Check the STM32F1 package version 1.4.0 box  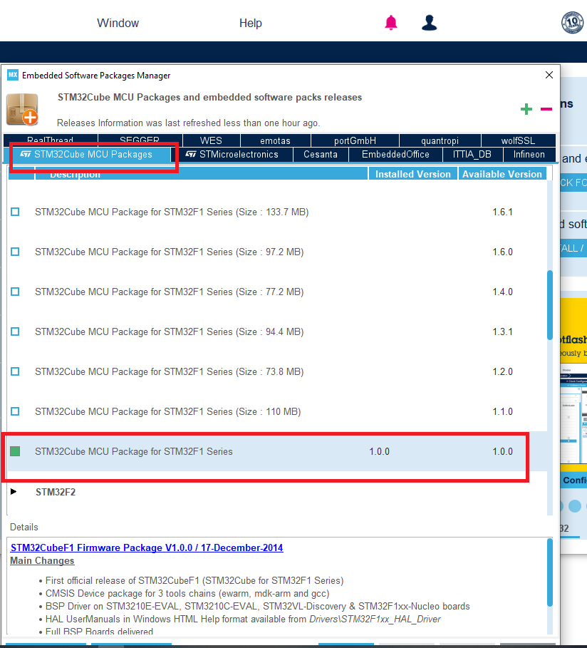pos(15,292)
